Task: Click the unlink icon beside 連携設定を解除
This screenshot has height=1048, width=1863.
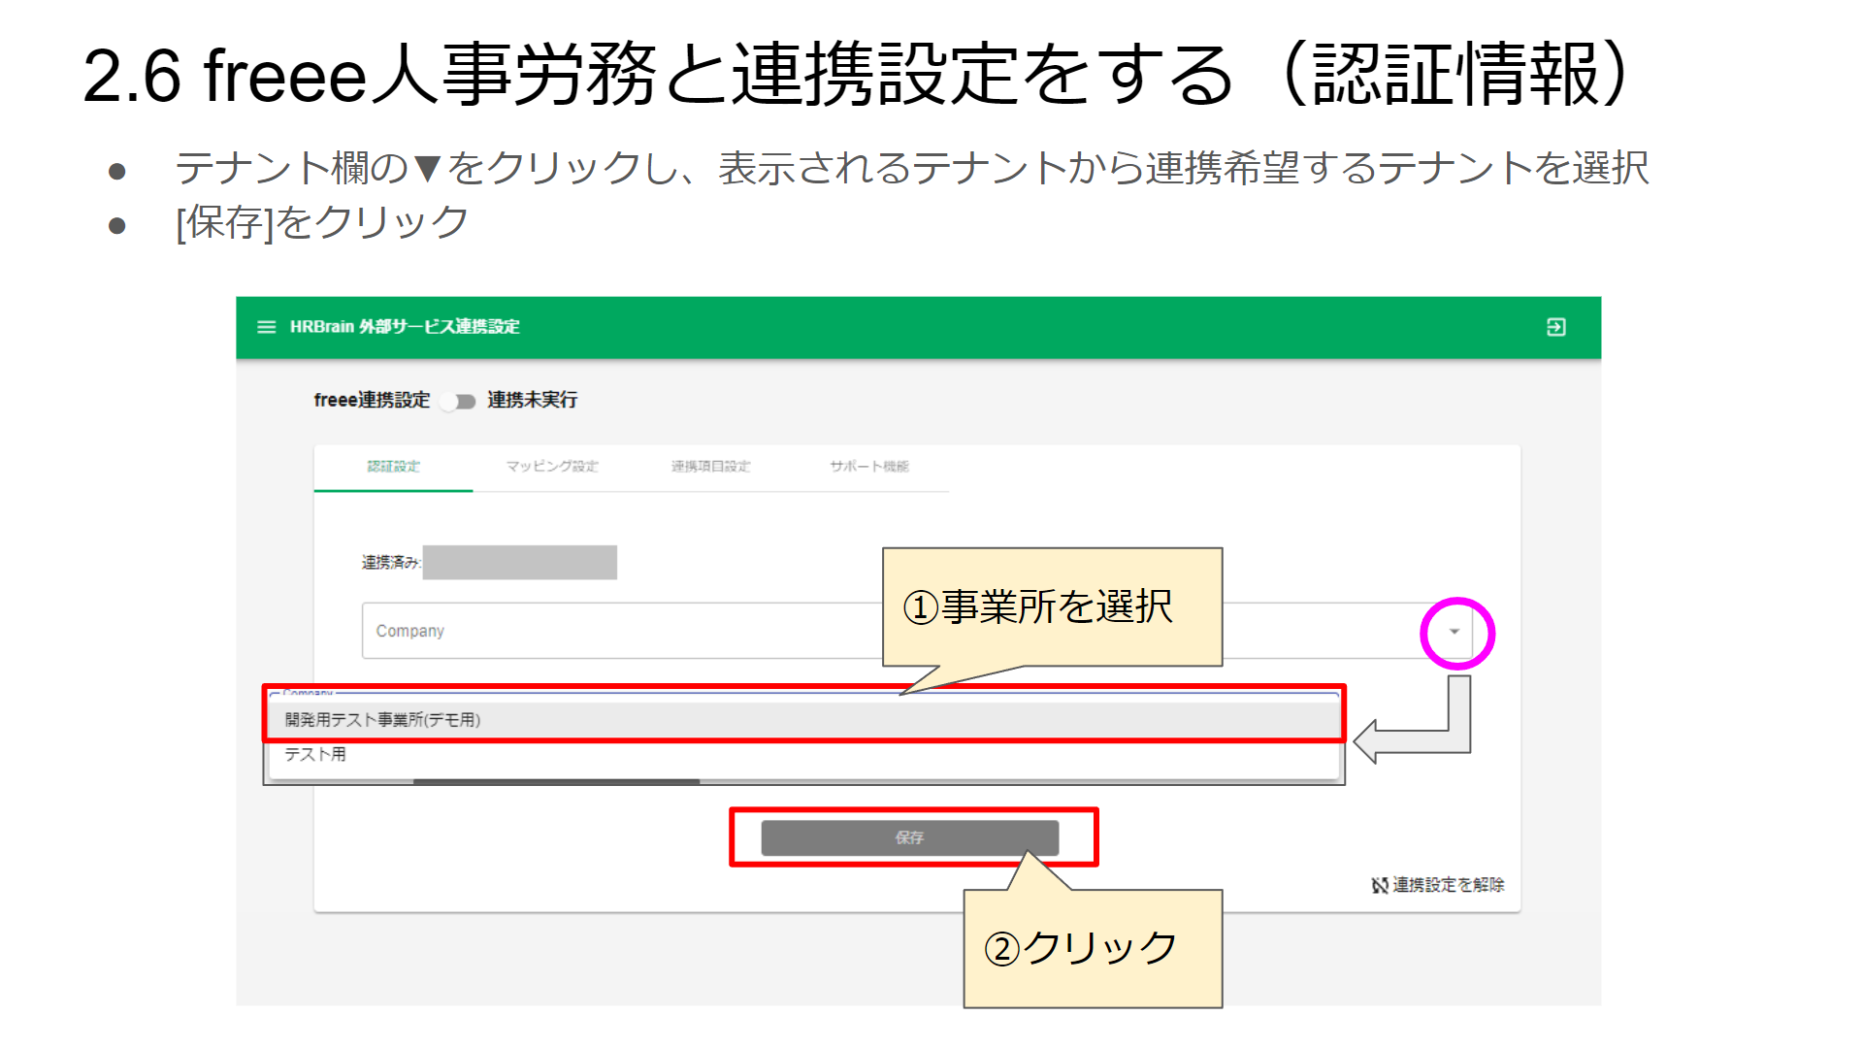Action: (1380, 885)
